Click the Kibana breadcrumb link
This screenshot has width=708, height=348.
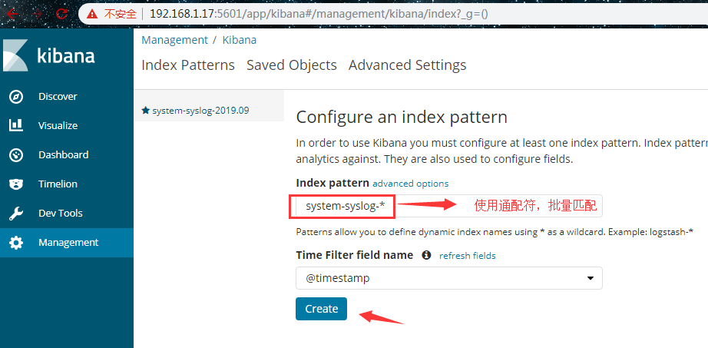click(240, 40)
